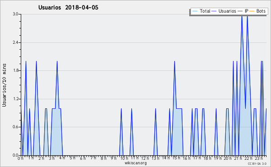Screen dimensions: 271x167
Task: Click the 1.8 value on y-axis
Action: click(15, 70)
